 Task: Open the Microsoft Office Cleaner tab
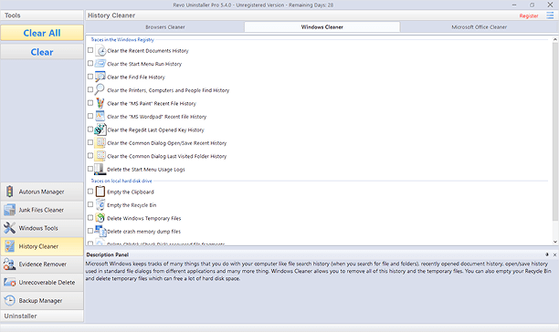[479, 27]
